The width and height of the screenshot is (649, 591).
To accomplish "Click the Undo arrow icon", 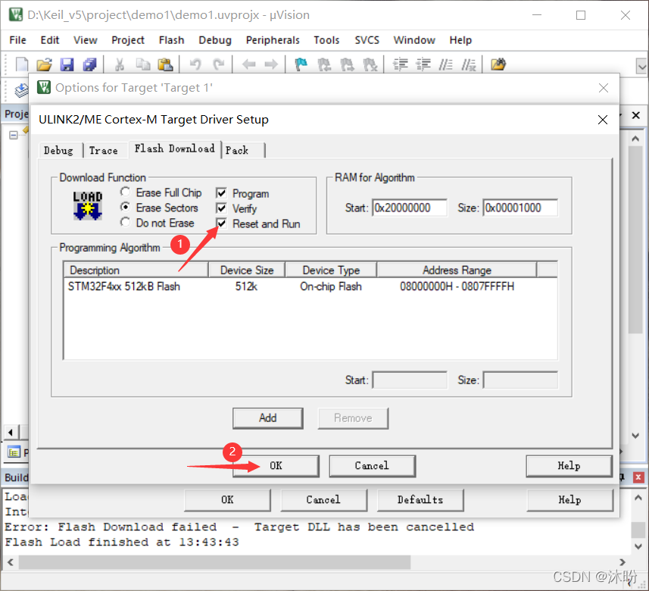I will (195, 64).
